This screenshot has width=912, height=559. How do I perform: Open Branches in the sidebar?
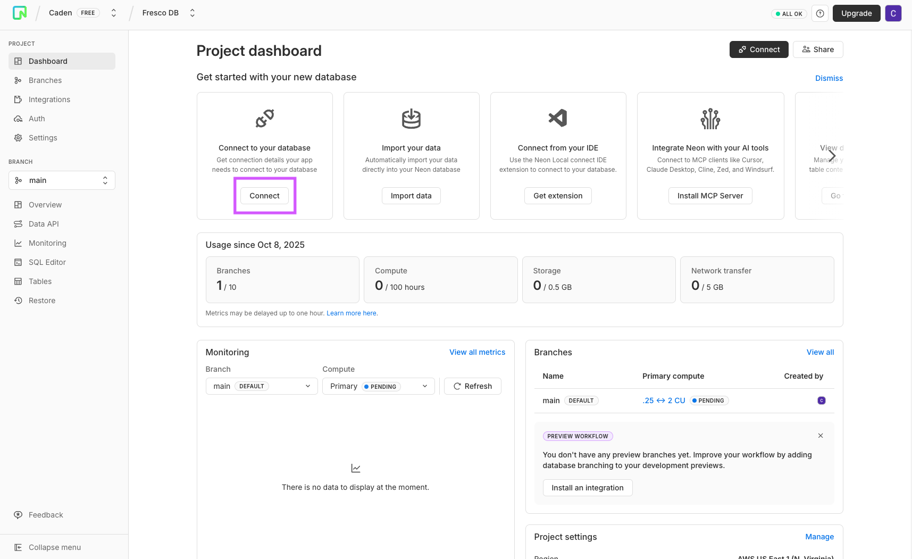(45, 80)
